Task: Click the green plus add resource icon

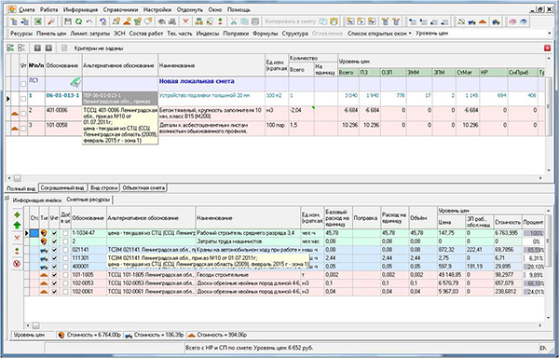Action: pyautogui.click(x=17, y=214)
